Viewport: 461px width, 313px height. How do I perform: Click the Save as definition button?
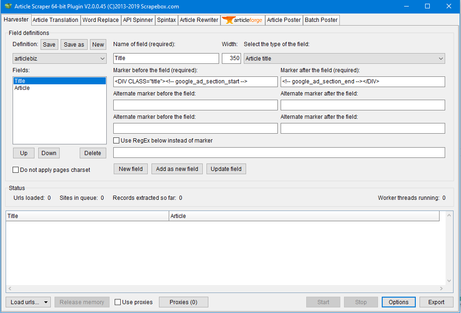click(x=74, y=44)
